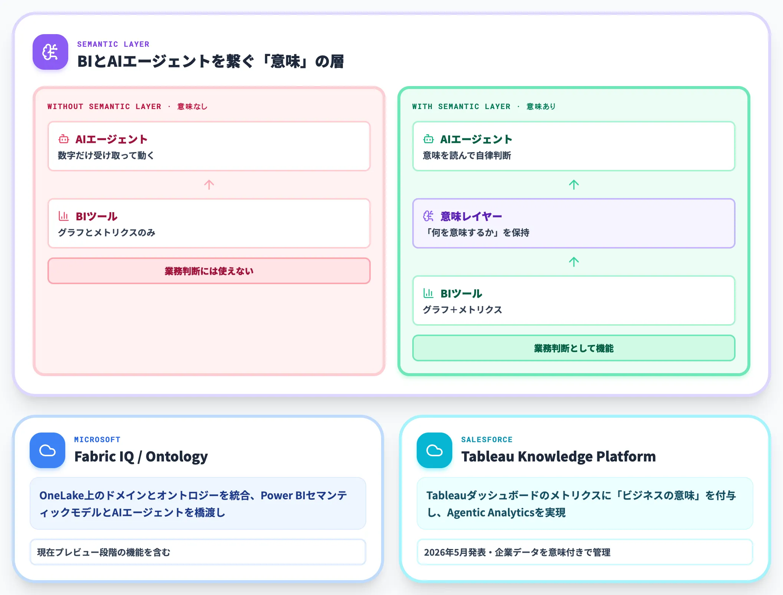Image resolution: width=783 pixels, height=595 pixels.
Task: Click the green robot icon in the 意味あり panel
Action: 429,139
